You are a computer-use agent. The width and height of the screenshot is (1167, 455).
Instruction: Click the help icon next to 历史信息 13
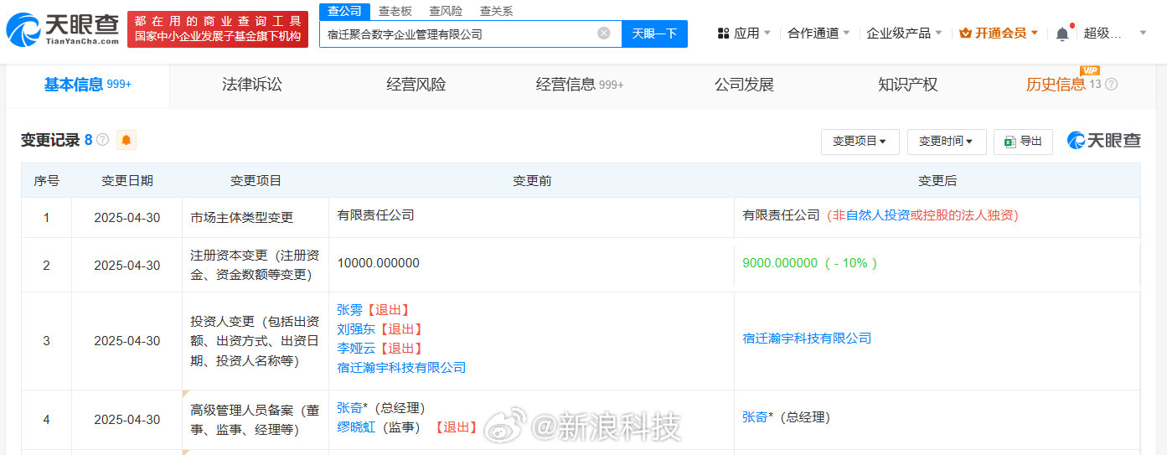[x=1111, y=85]
